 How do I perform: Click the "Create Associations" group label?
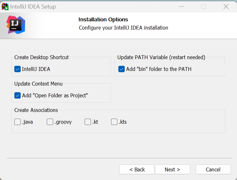(x=36, y=110)
